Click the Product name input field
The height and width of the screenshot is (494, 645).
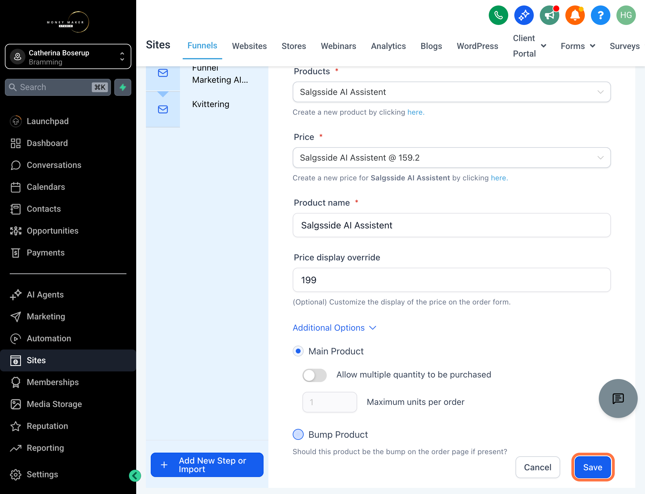pyautogui.click(x=451, y=225)
